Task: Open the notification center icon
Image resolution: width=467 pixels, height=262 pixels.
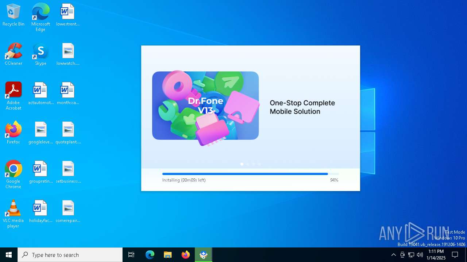Action: 455,255
